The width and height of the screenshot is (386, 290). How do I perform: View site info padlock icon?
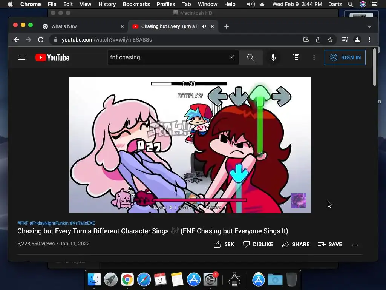pos(56,40)
